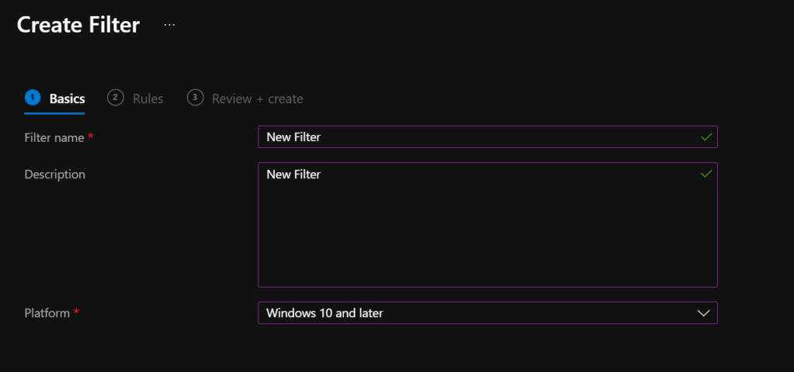Click the Platform label text
Image resolution: width=794 pixels, height=372 pixels.
[x=47, y=313]
